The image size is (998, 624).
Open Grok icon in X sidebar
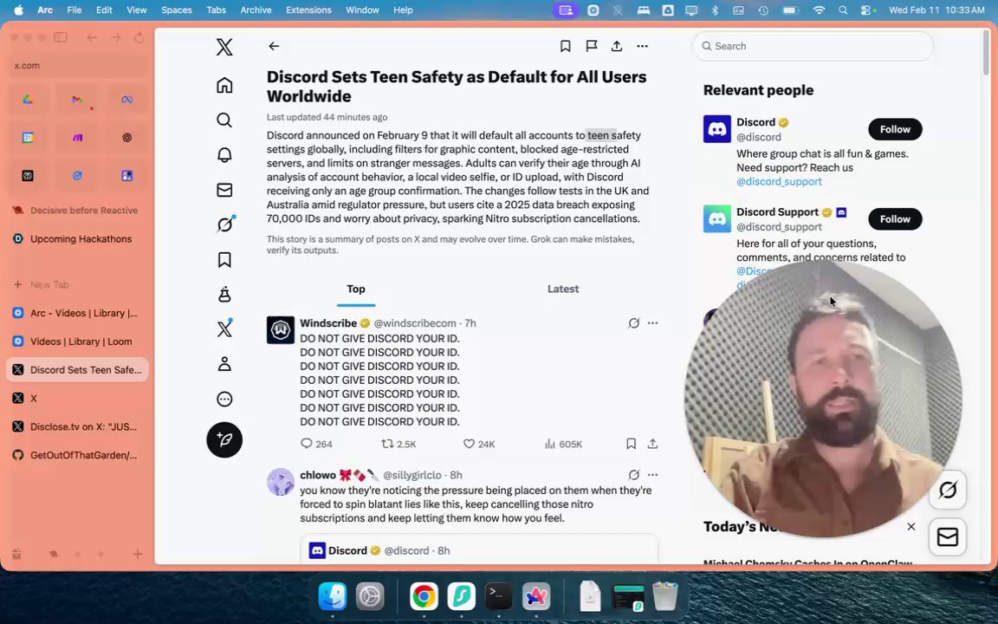coord(225,224)
